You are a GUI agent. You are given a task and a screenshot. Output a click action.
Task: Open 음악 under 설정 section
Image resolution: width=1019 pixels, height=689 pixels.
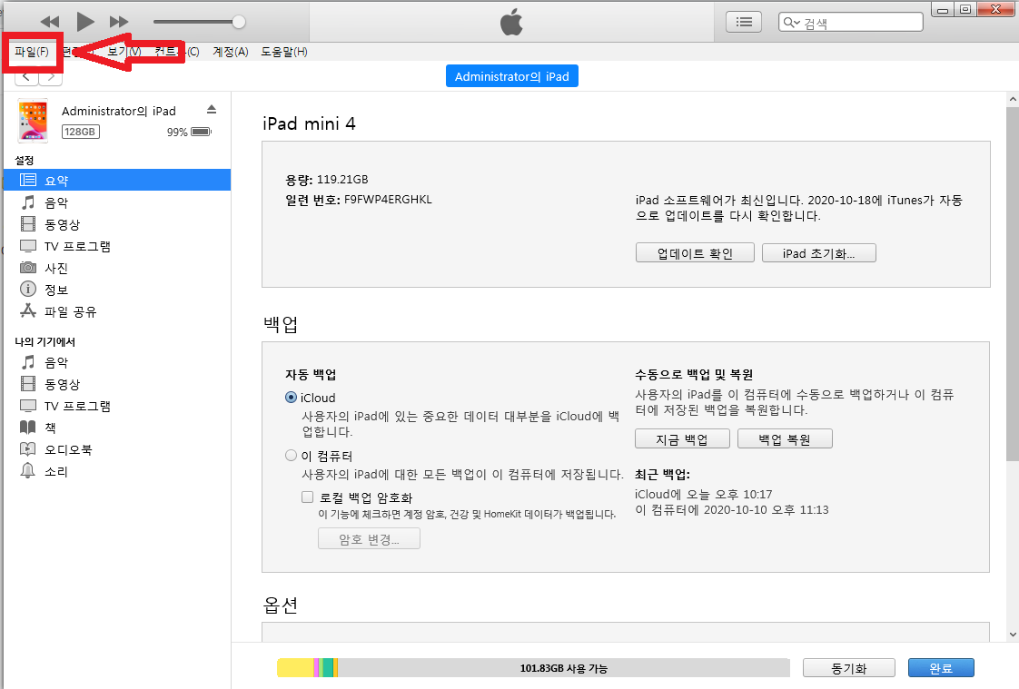[117, 202]
